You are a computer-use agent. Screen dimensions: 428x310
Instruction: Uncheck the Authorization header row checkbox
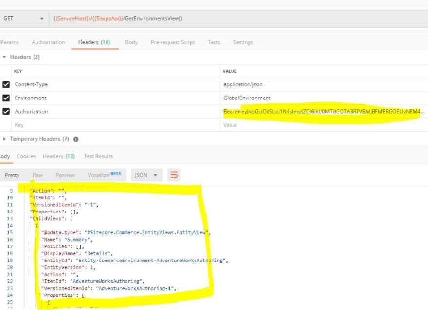tap(6, 111)
